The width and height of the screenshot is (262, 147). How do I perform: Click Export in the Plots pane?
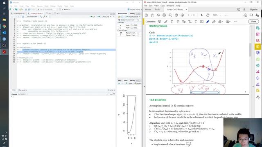click(x=138, y=83)
